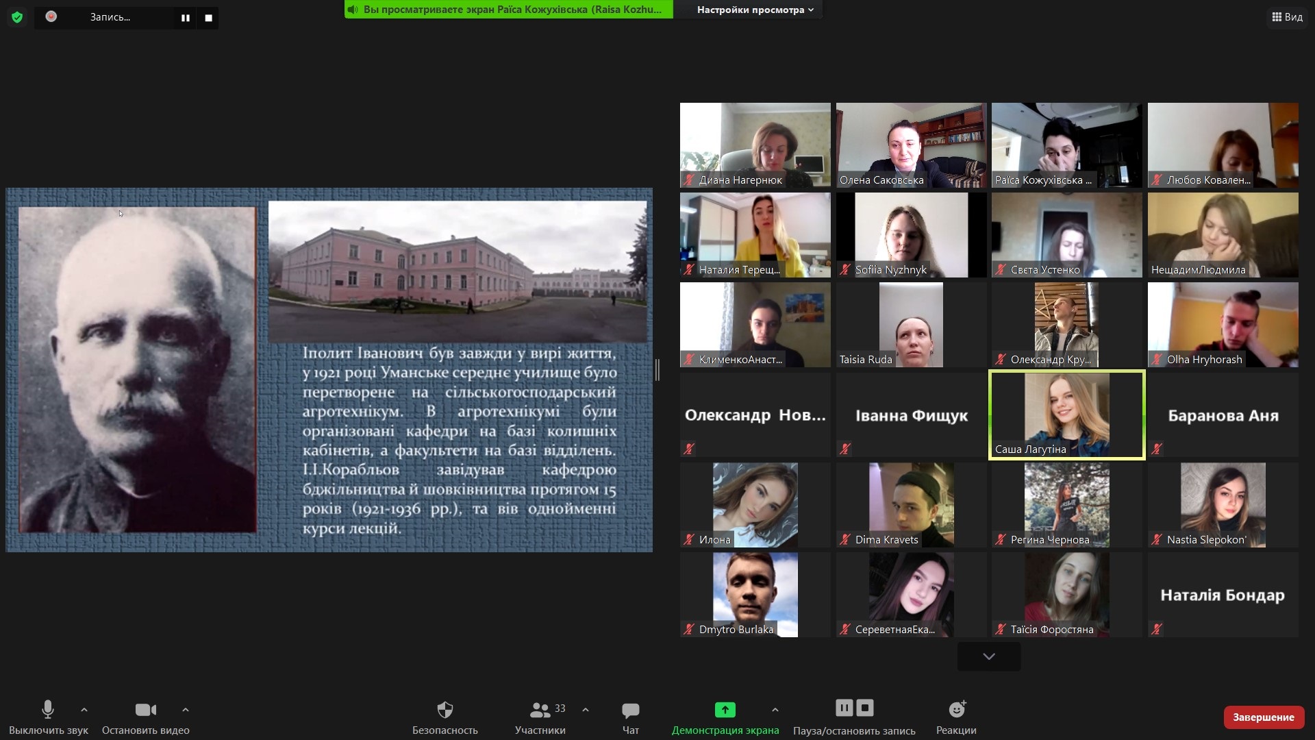Select СереветнаяЕка... participant tile
This screenshot has width=1315, height=740.
(x=912, y=595)
